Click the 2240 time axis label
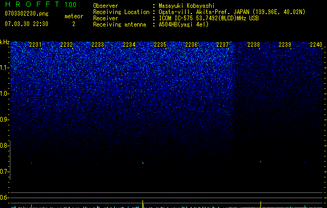The height and width of the screenshot is (208, 327). point(316,45)
